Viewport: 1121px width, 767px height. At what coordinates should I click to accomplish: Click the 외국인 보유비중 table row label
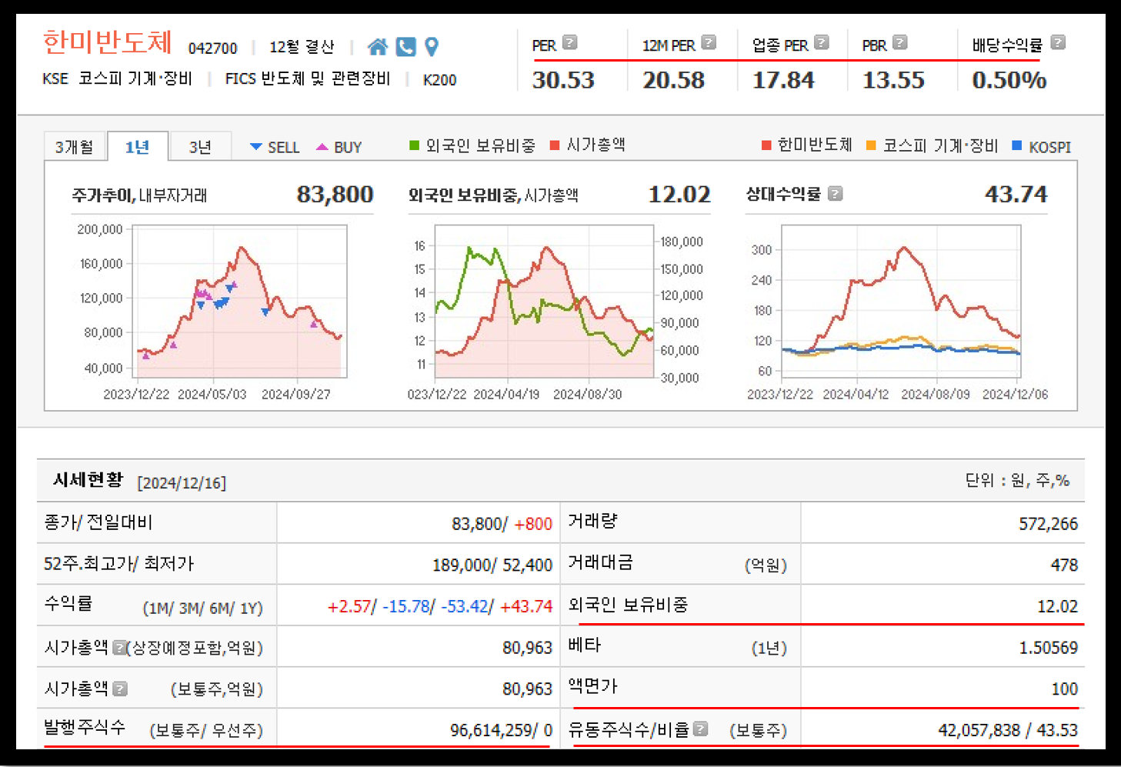[x=628, y=605]
